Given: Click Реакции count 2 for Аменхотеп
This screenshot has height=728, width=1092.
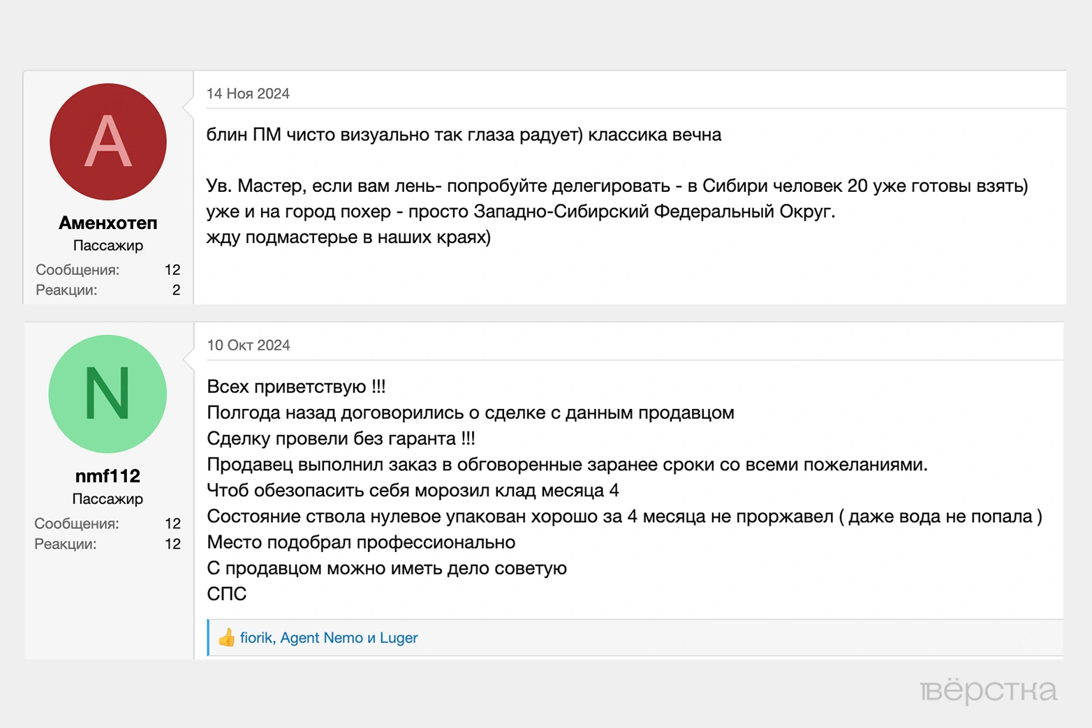Looking at the screenshot, I should [x=176, y=290].
